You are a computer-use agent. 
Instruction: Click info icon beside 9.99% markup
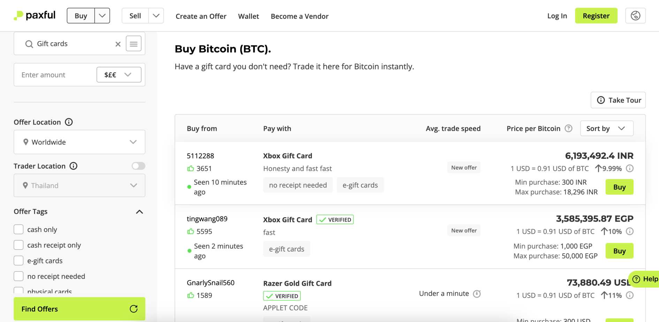[x=629, y=169]
